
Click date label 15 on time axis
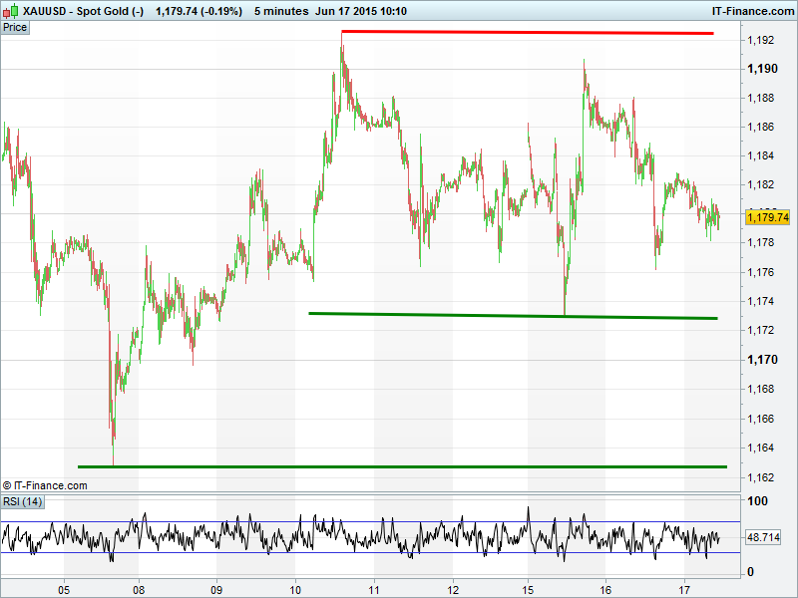[x=529, y=588]
